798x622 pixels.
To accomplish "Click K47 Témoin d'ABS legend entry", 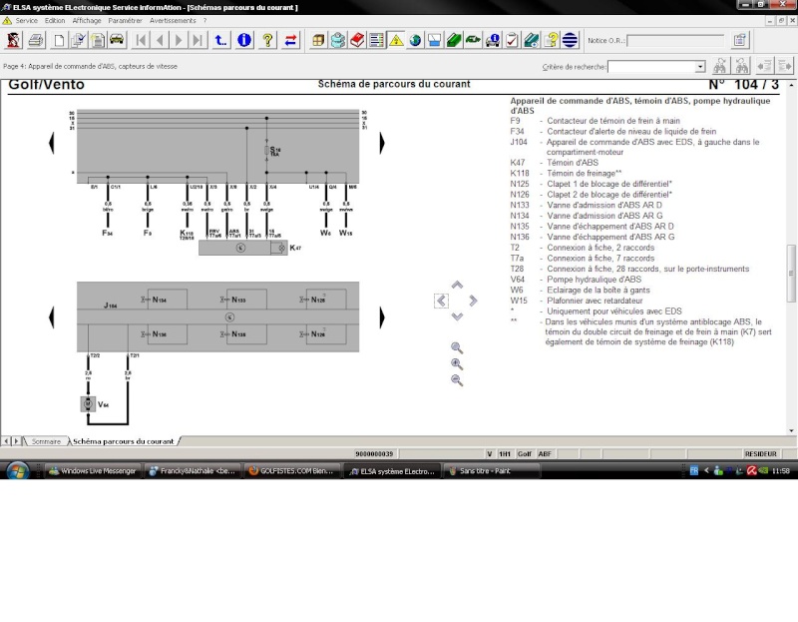I will coord(555,163).
